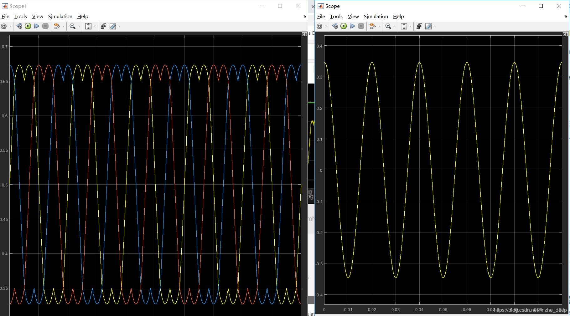The height and width of the screenshot is (316, 570).
Task: Expand zoom options dropdown arrow in Scope
Action: 395,26
